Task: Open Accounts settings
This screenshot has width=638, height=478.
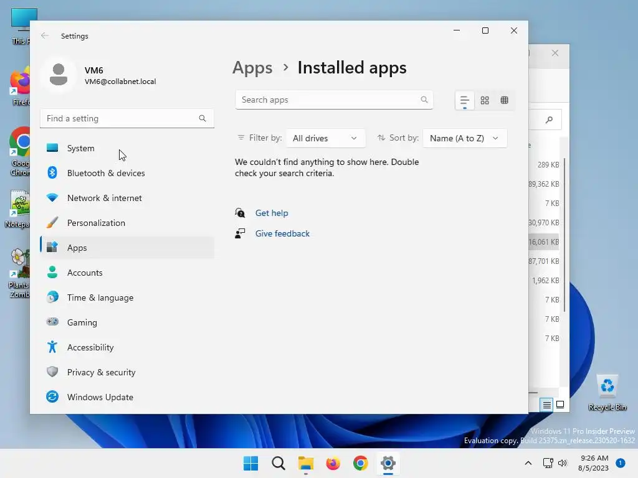Action: [127, 273]
